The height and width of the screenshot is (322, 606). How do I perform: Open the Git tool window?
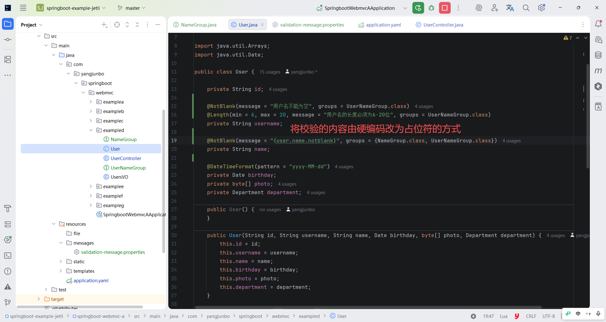8,302
